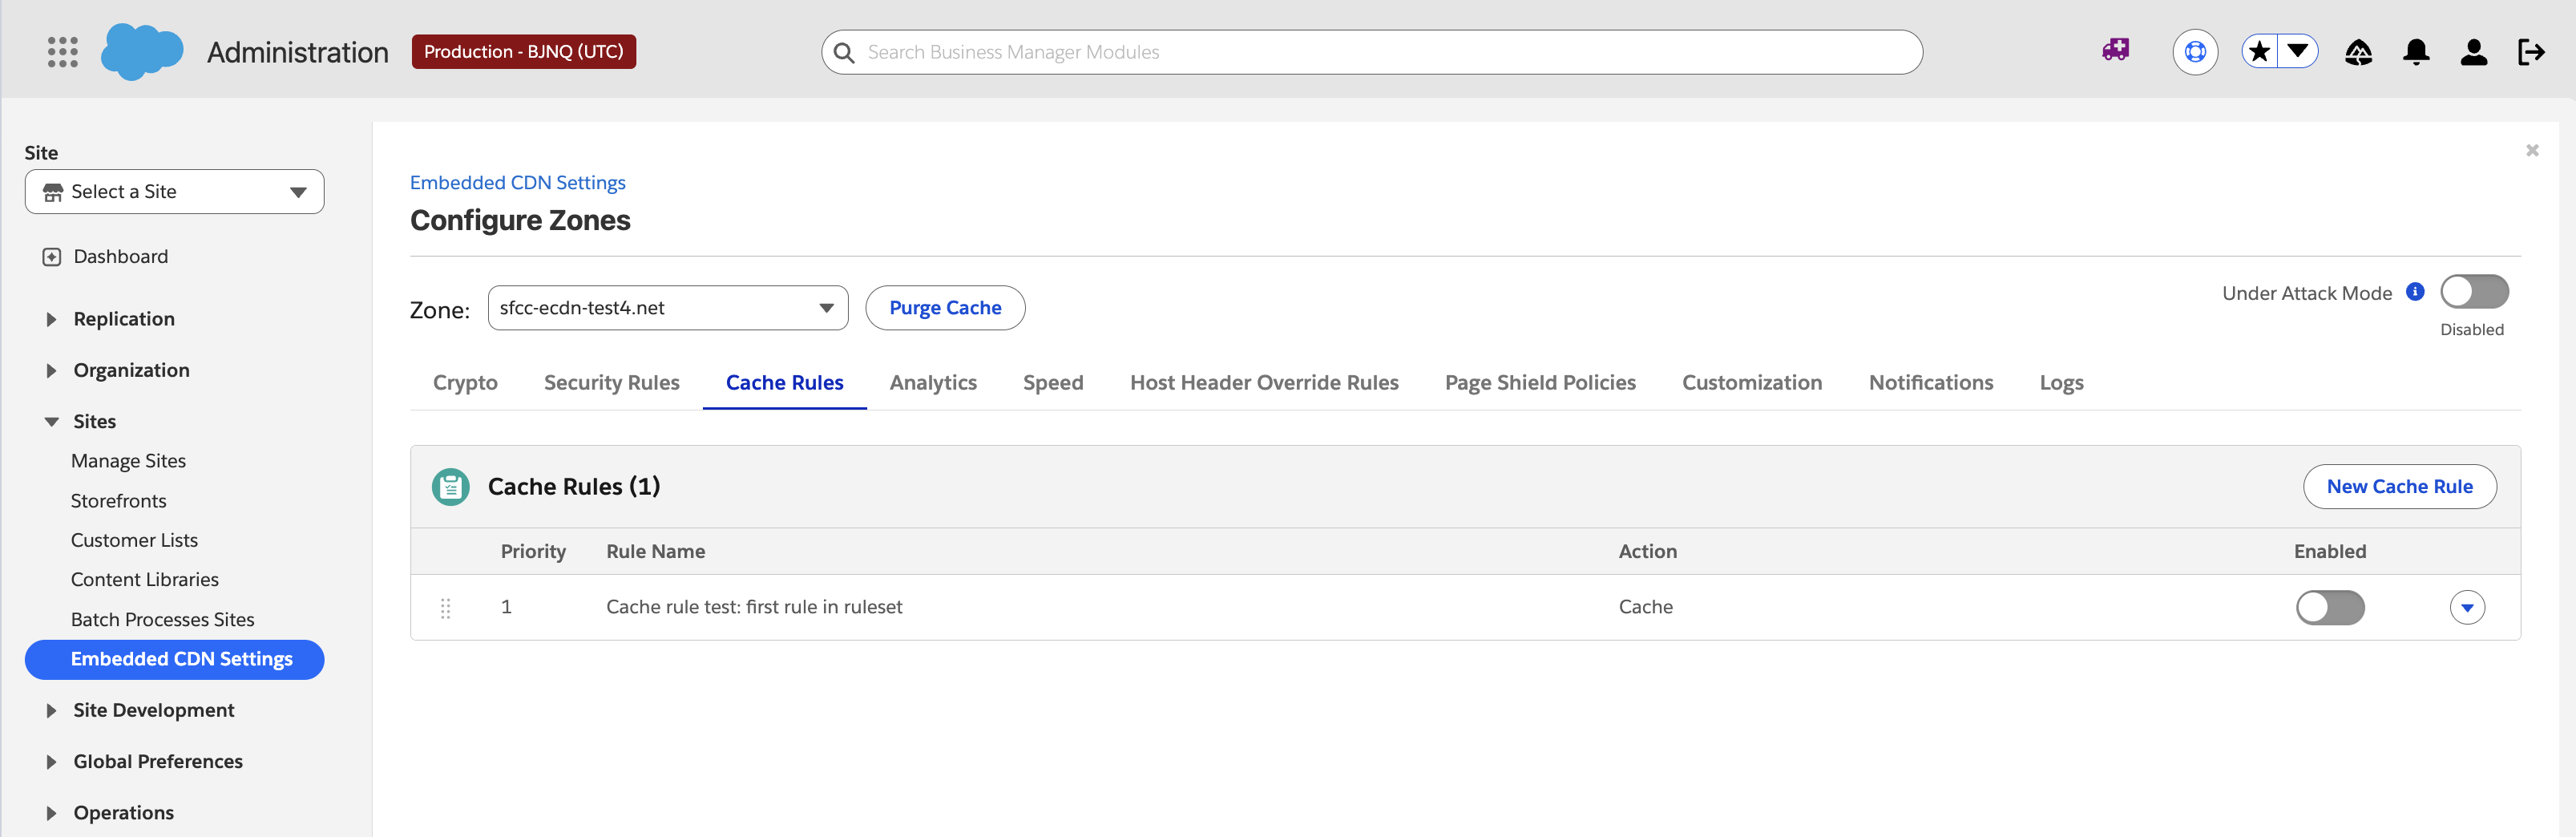Open the Notifications tab
2576x837 pixels.
click(x=1930, y=383)
